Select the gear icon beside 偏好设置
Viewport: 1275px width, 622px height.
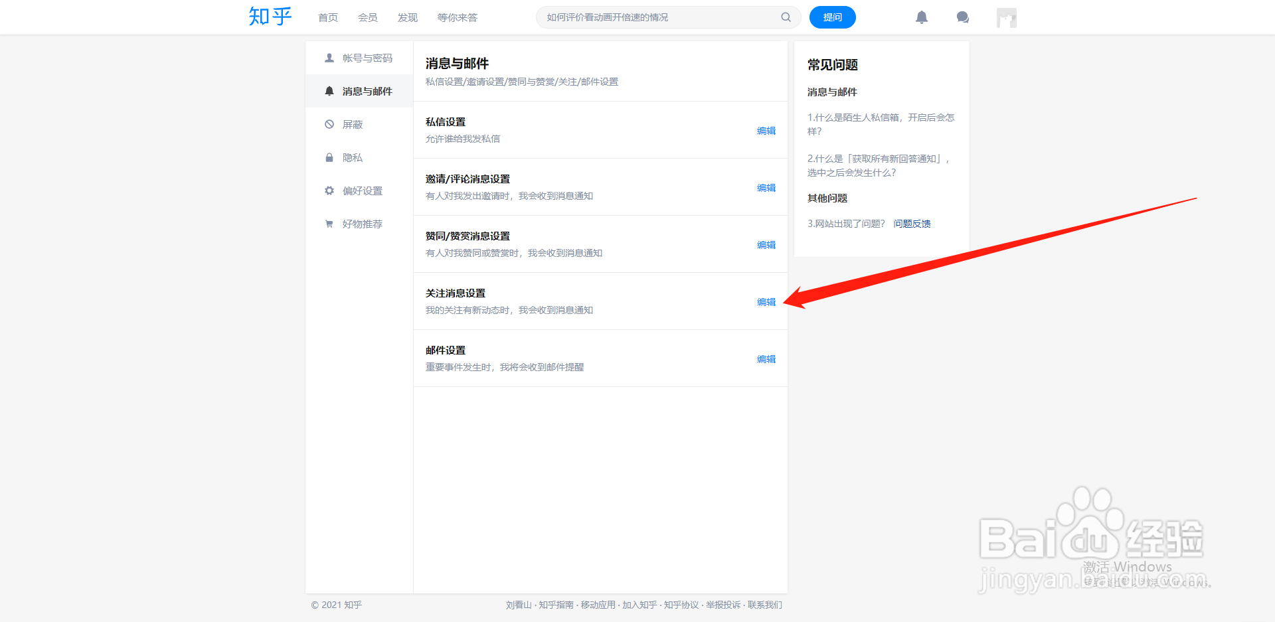point(329,191)
